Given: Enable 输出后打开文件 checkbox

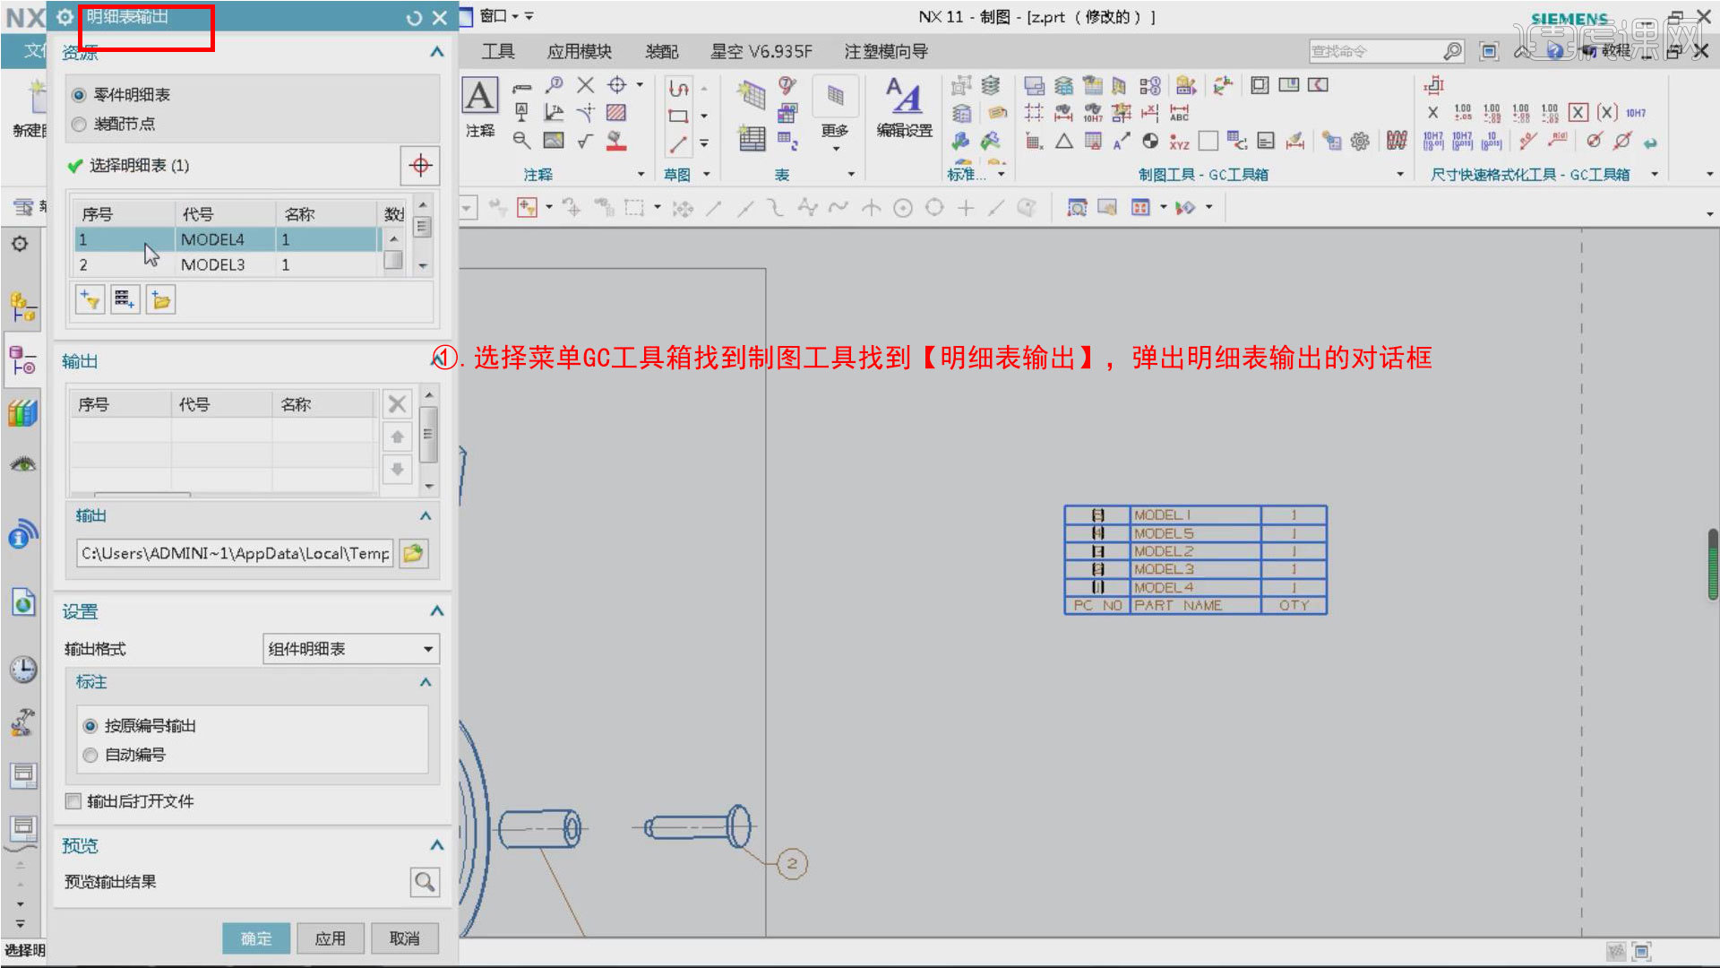Looking at the screenshot, I should [x=73, y=801].
